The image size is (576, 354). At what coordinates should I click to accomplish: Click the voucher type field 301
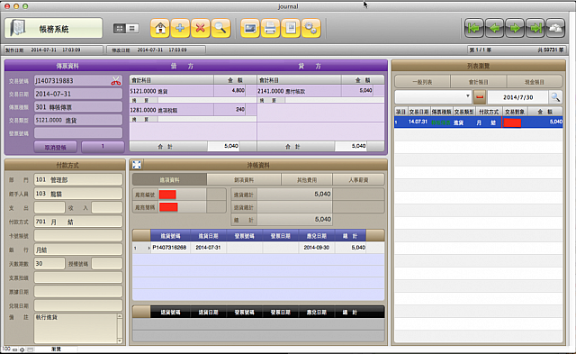(78, 107)
